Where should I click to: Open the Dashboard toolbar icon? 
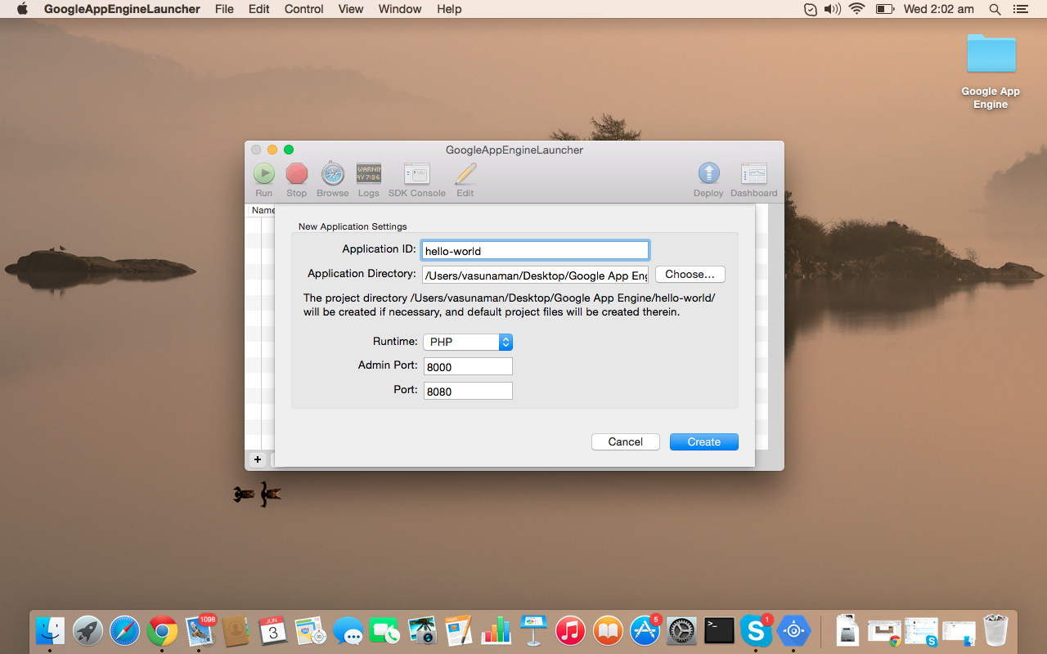click(753, 174)
